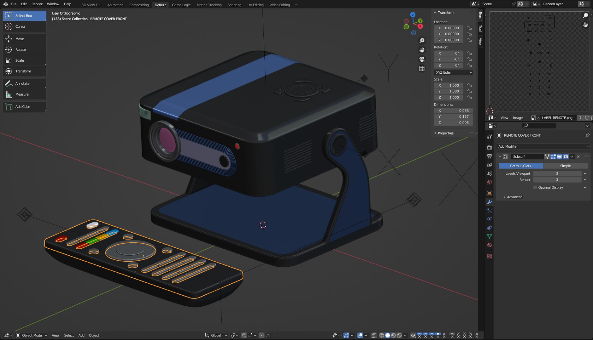Remove the Subsurf modifier
Screen dimensions: 593x340
(578, 156)
